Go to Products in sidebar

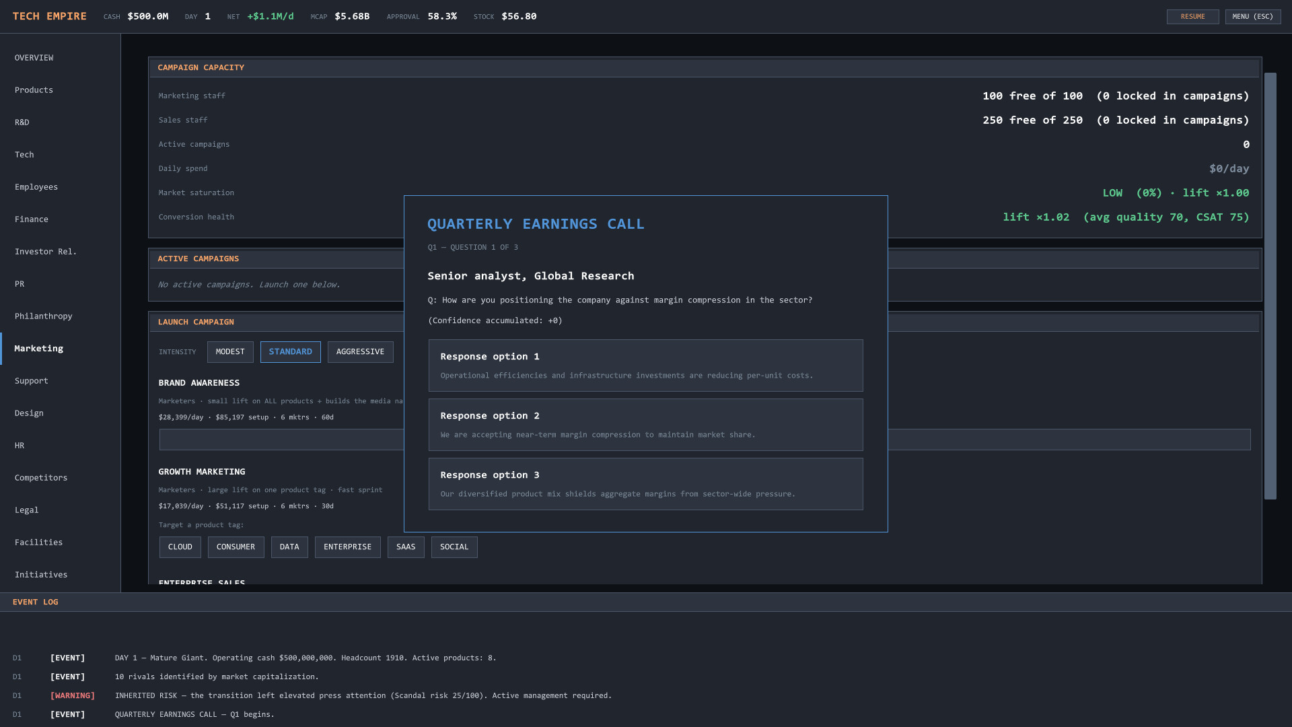point(61,90)
